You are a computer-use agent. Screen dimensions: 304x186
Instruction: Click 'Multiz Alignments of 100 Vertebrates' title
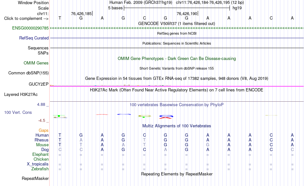click(177, 126)
